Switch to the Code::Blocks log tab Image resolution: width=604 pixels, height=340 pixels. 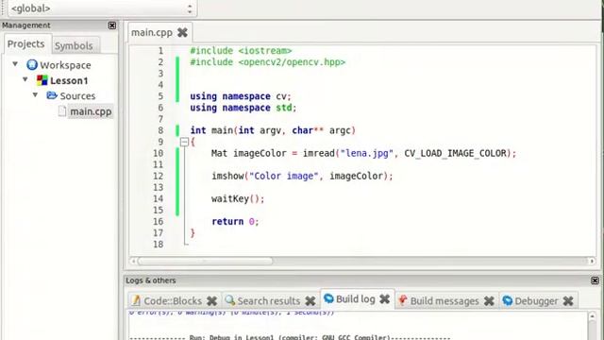pos(173,301)
